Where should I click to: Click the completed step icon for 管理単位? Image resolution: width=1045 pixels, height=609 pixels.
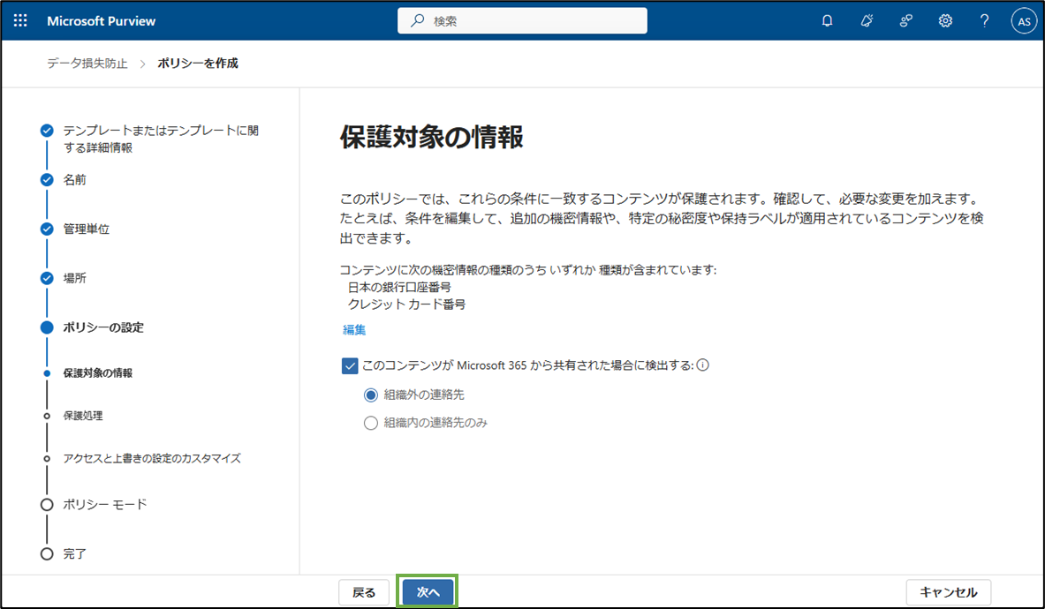click(x=47, y=229)
